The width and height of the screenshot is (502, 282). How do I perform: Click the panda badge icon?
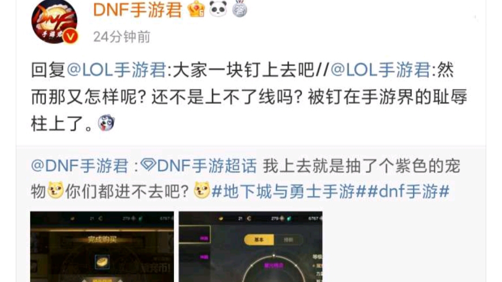click(x=218, y=9)
